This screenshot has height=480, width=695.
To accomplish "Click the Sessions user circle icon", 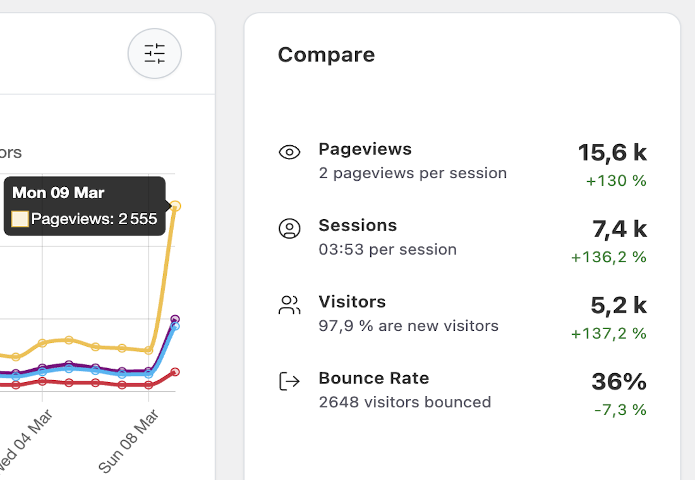I will (289, 229).
